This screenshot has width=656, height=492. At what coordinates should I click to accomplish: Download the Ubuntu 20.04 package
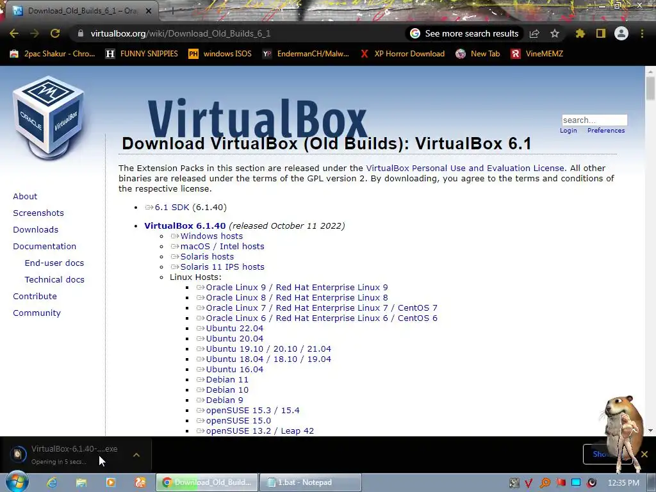[230, 338]
